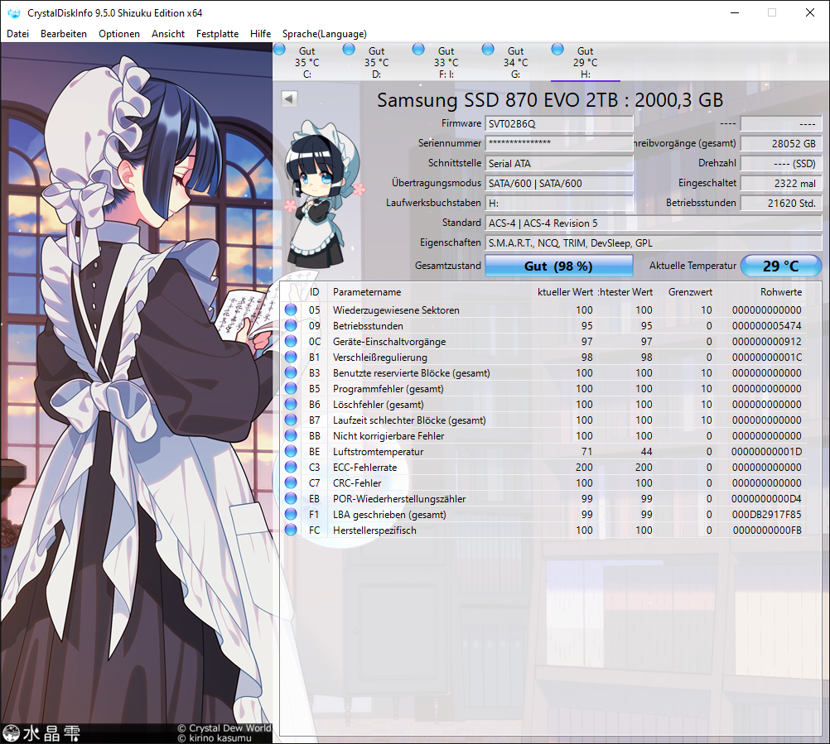Click the Schnittstelle Serial ATA field

point(559,163)
